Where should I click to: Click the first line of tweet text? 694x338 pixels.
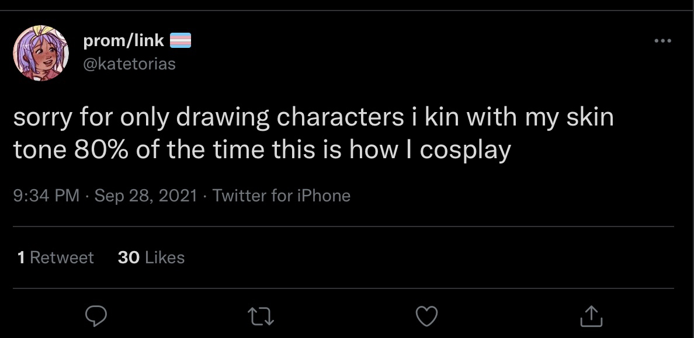pos(313,118)
